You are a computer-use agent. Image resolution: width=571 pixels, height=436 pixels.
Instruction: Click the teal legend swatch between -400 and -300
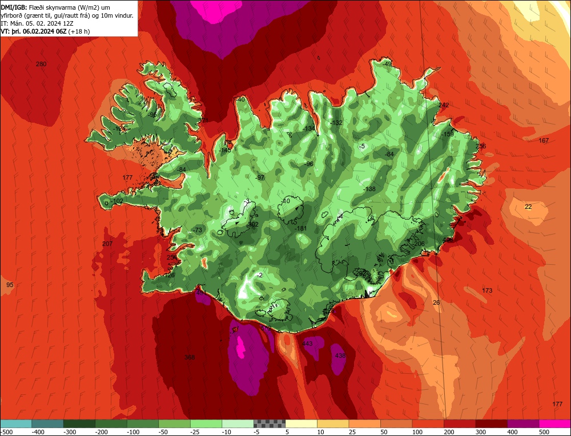tap(48, 423)
